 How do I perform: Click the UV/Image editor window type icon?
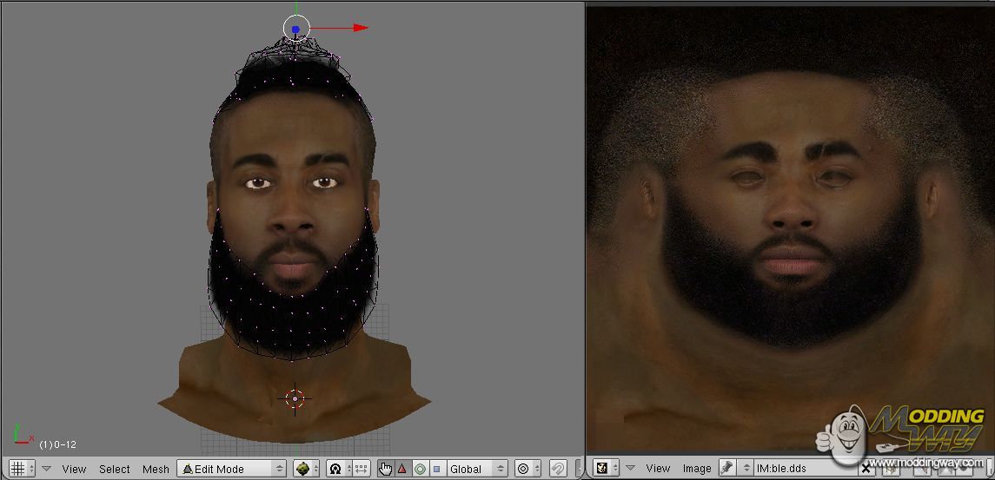(601, 469)
